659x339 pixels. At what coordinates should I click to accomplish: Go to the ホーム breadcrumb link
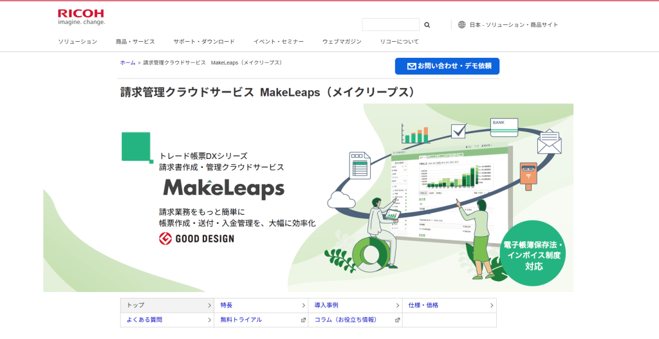pyautogui.click(x=128, y=62)
